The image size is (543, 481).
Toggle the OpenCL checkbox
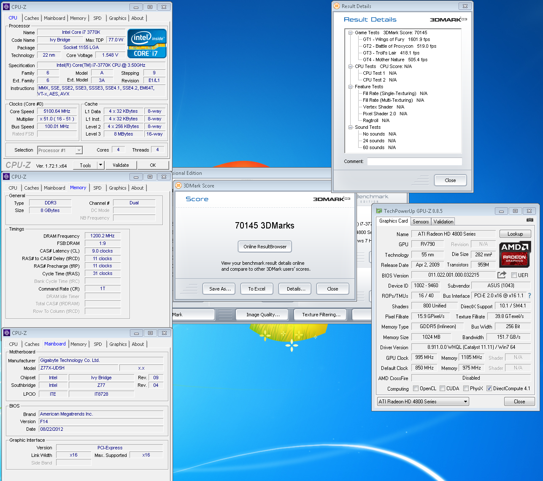click(416, 389)
